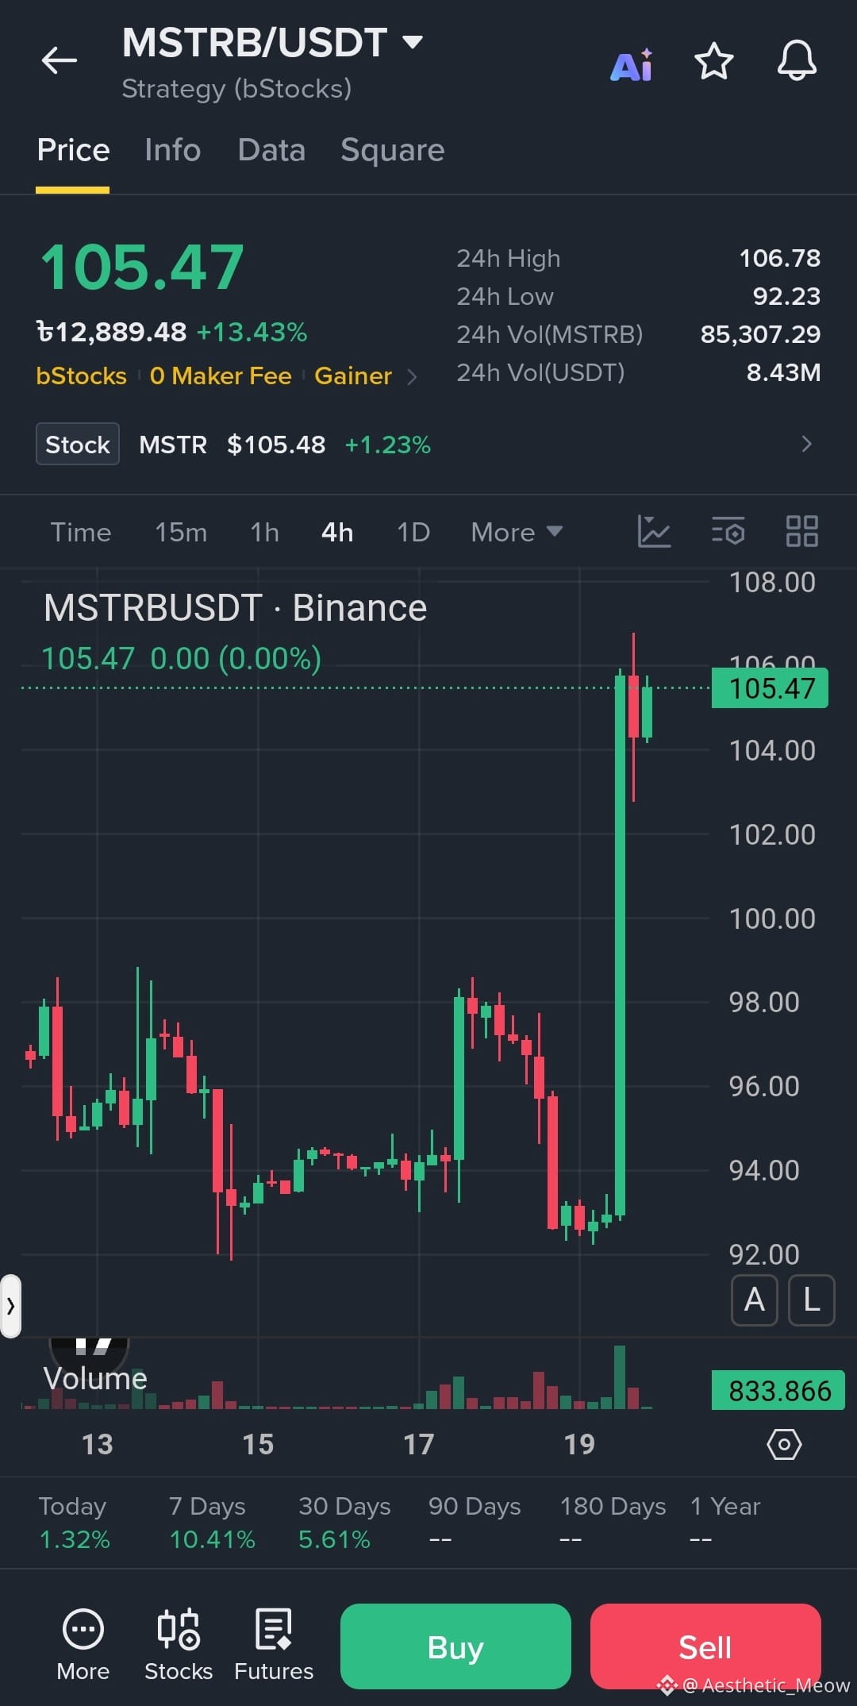The image size is (857, 1706).
Task: Expand tags with the chevron after Gainer
Action: pos(412,376)
